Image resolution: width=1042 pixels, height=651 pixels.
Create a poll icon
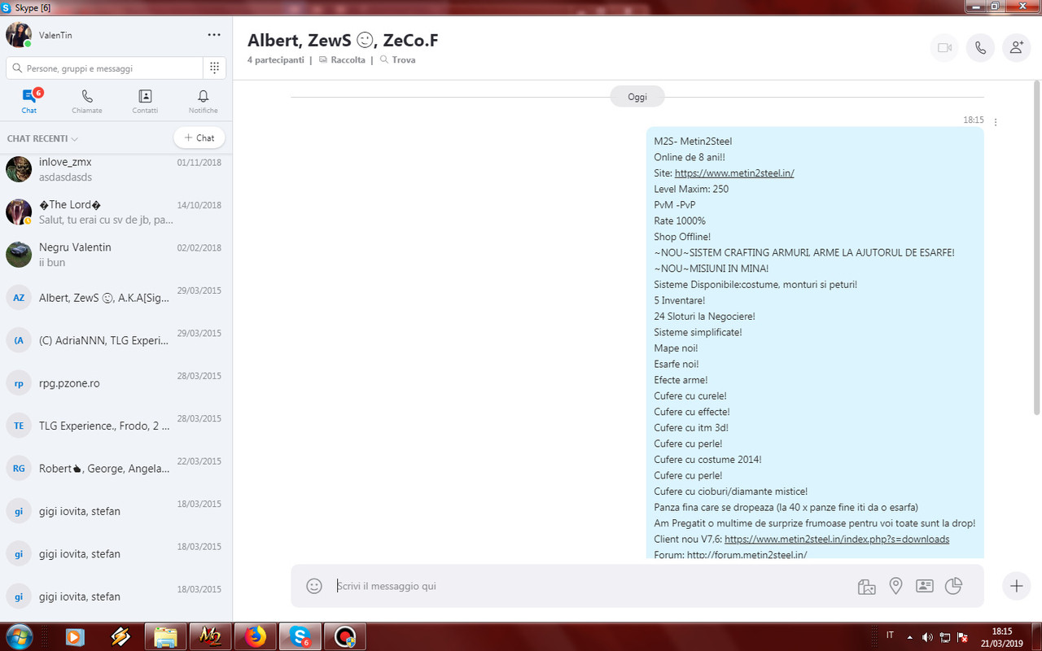pos(953,586)
